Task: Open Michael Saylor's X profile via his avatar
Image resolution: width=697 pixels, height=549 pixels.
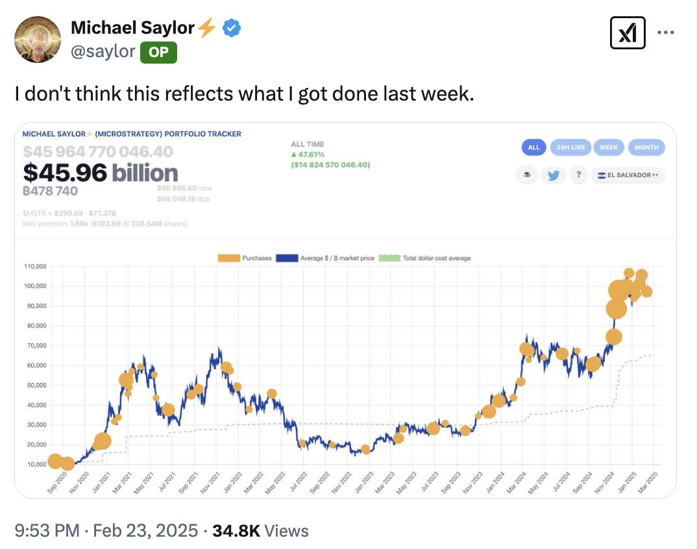Action: pos(37,39)
